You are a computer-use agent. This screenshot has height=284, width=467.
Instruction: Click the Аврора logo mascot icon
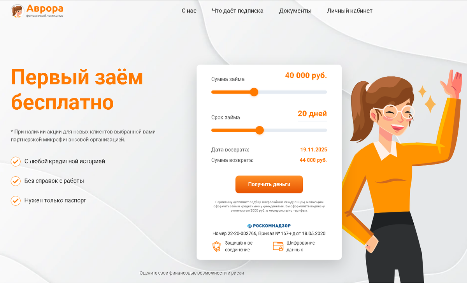17,11
